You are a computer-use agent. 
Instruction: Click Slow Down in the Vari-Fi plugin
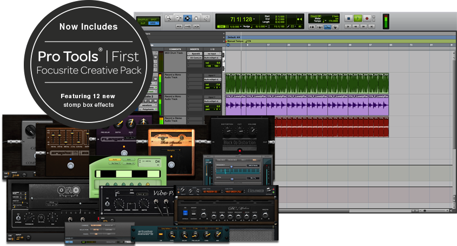pyautogui.click(x=96, y=225)
